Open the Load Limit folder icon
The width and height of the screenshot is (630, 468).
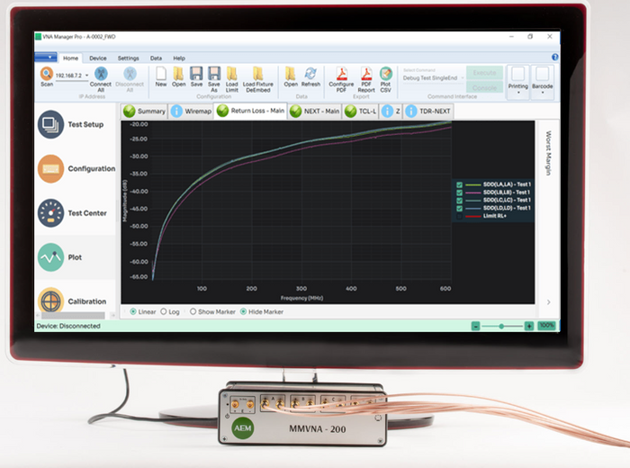[x=232, y=74]
